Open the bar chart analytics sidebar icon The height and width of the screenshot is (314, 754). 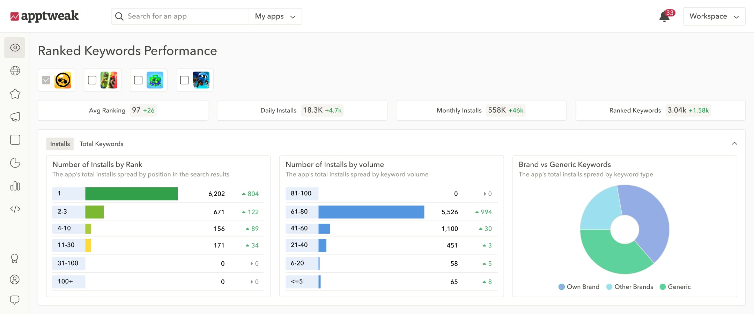[15, 186]
